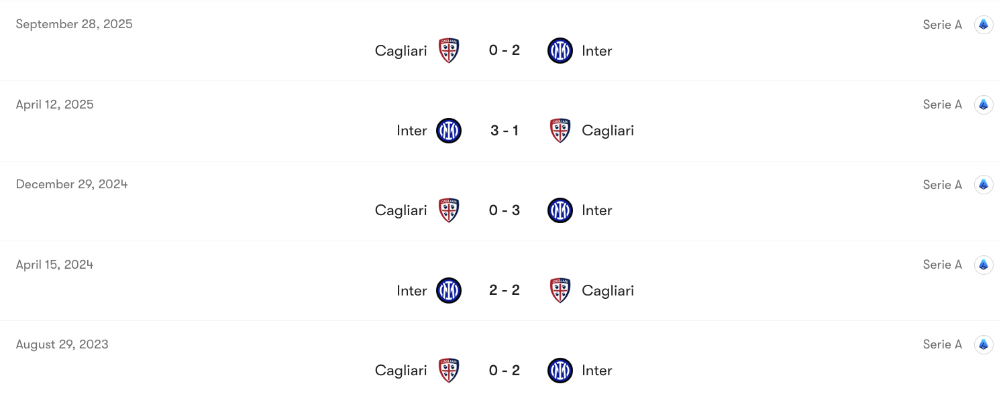Click the 0 - 2 score of the September 28 match
Image resolution: width=1001 pixels, height=394 pixels.
(504, 50)
